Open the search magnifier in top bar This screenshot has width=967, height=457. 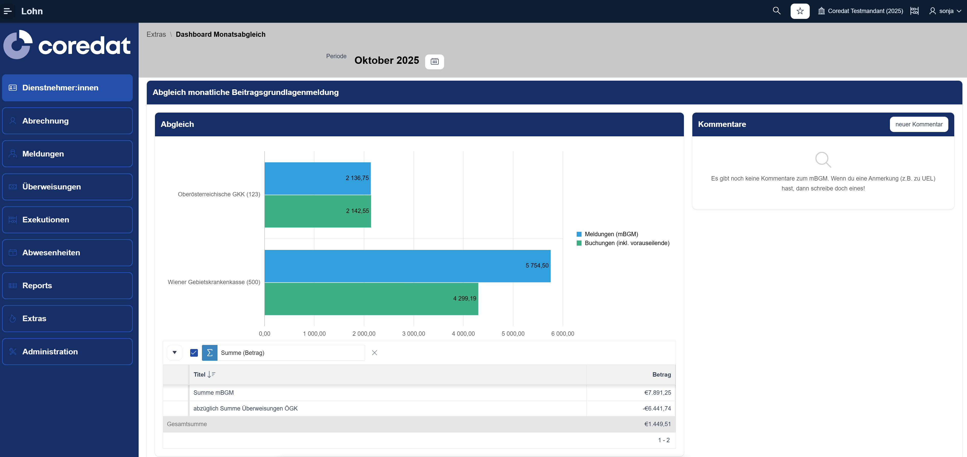point(776,11)
